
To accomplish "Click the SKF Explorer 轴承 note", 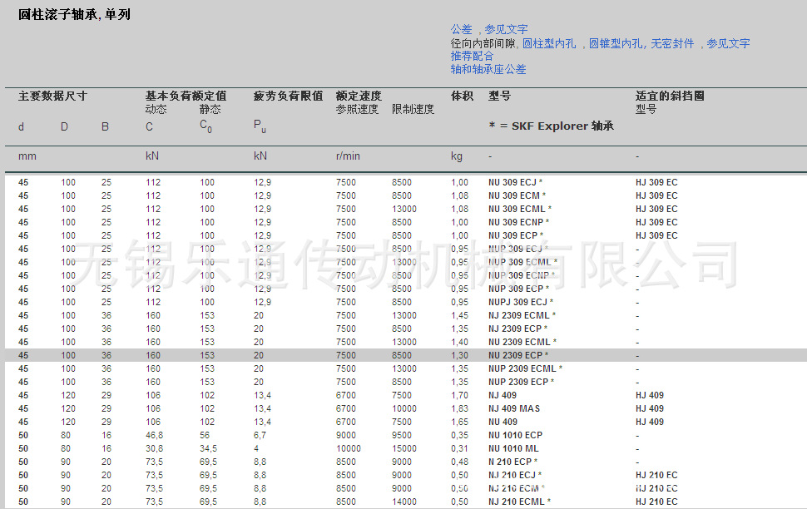I will pos(552,126).
